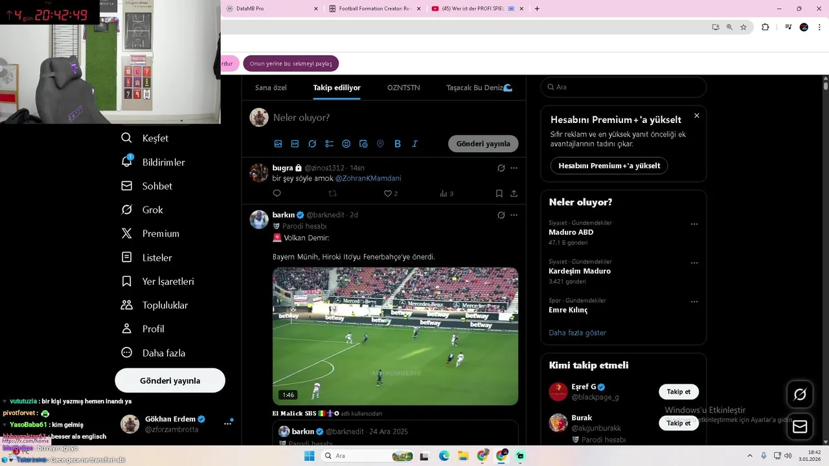Open options for Emre Kılınç trend

[694, 302]
